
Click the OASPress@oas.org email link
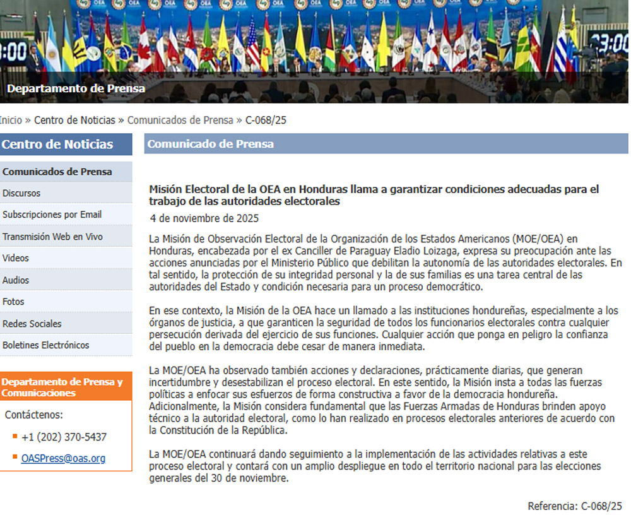63,458
